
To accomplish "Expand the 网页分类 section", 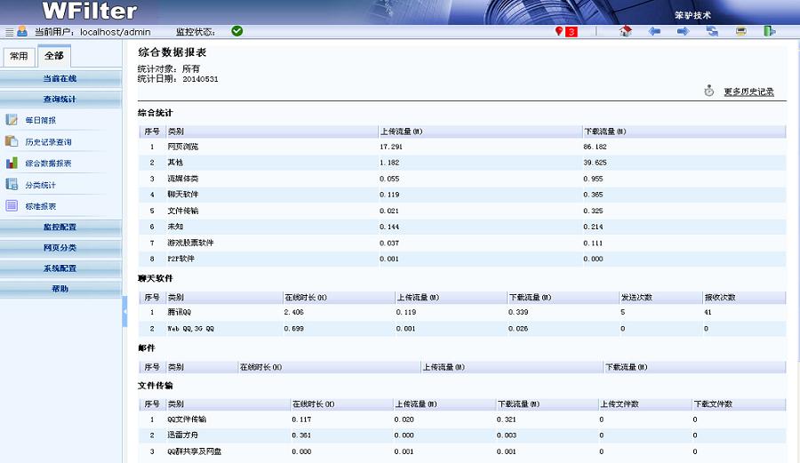I will tap(60, 247).
